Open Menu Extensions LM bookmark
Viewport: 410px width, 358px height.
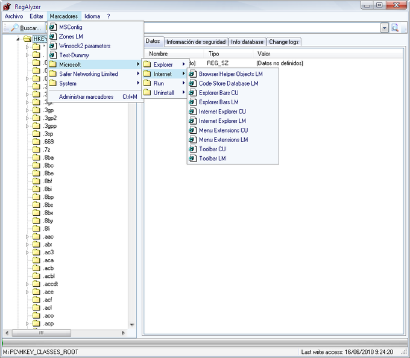click(233, 140)
